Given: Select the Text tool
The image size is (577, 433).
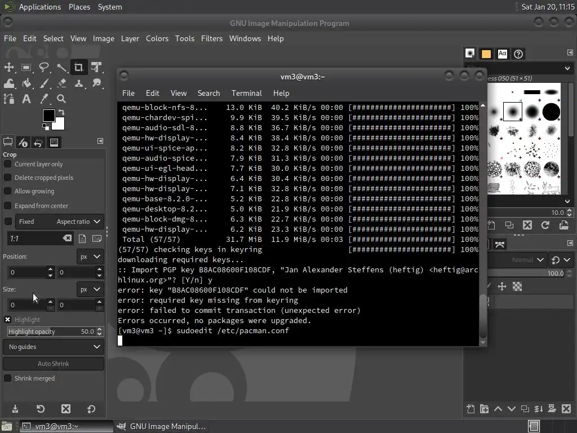Looking at the screenshot, I should [x=26, y=99].
